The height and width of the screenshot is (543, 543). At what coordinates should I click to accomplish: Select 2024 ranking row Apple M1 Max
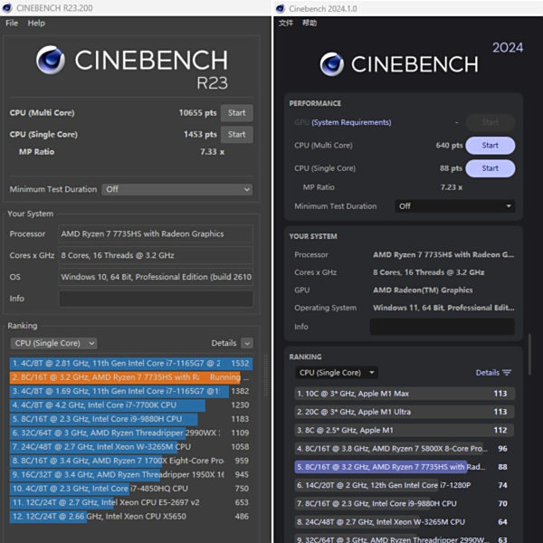[405, 394]
